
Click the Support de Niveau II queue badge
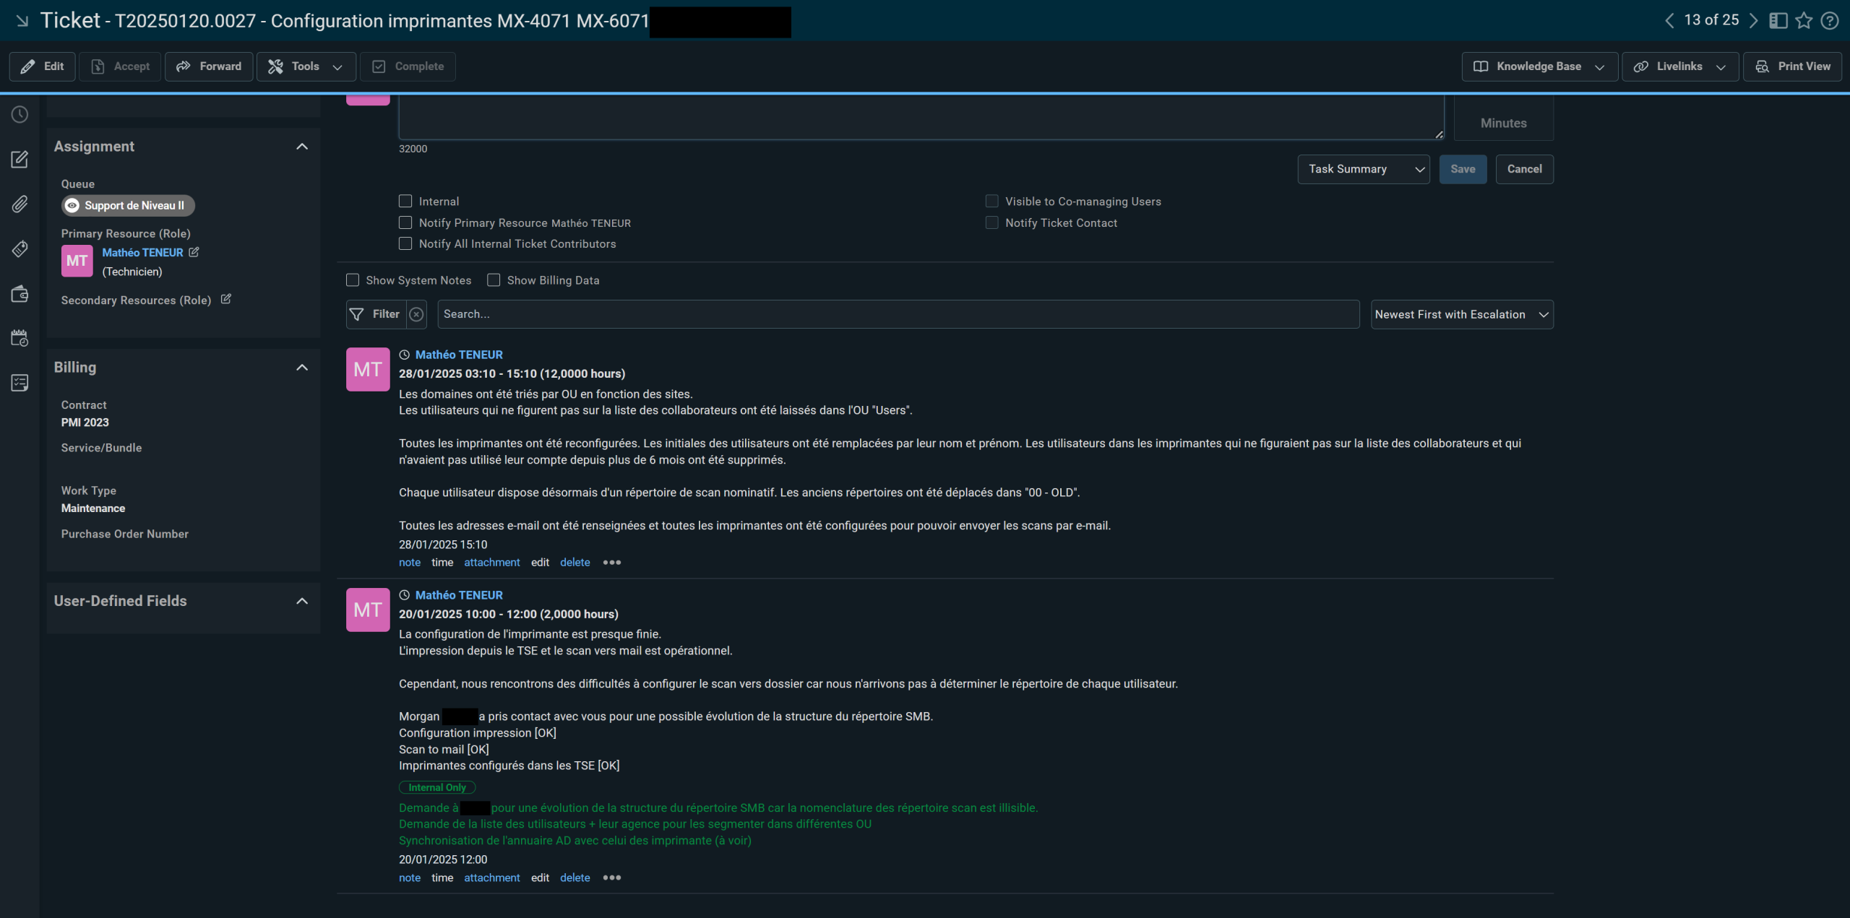(x=128, y=206)
